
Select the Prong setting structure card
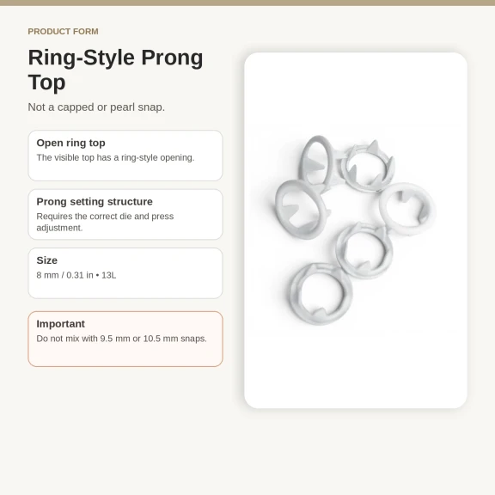coord(125,214)
